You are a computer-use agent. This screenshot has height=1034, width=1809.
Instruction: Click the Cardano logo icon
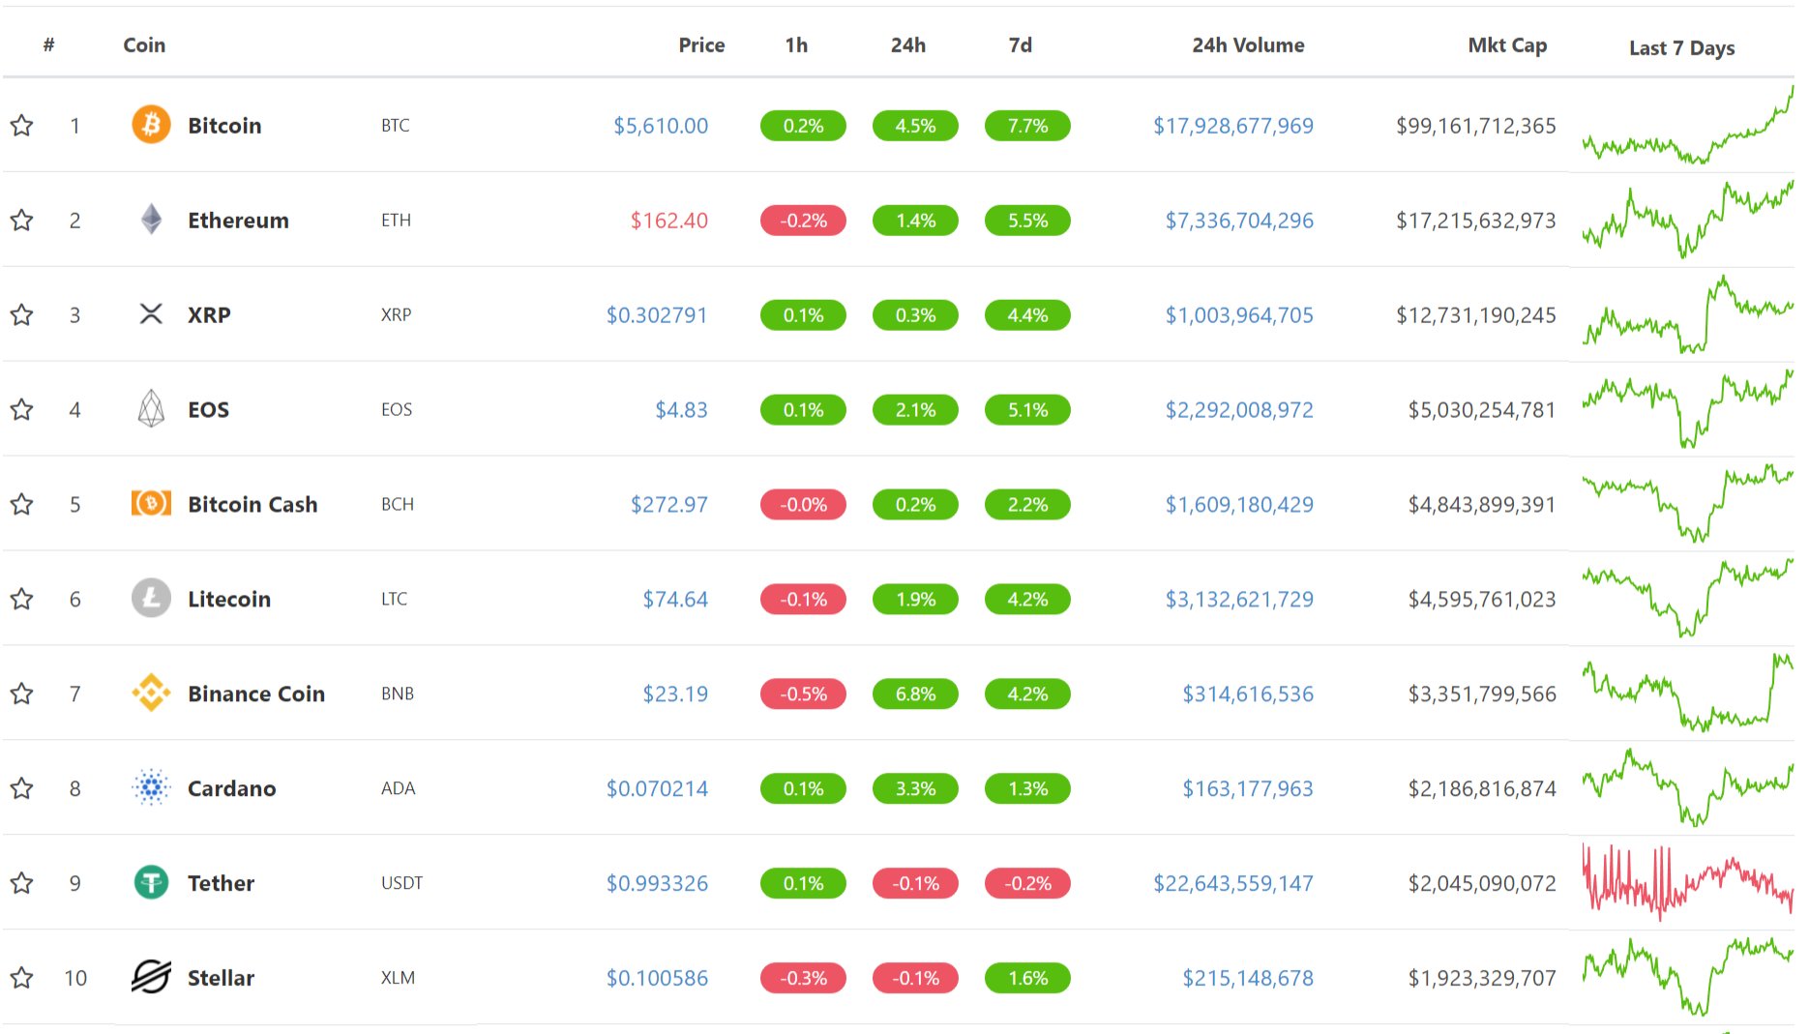click(151, 788)
